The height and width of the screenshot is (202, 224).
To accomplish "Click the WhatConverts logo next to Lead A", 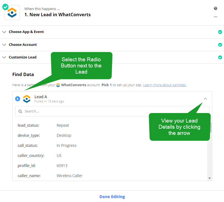I will (27, 99).
